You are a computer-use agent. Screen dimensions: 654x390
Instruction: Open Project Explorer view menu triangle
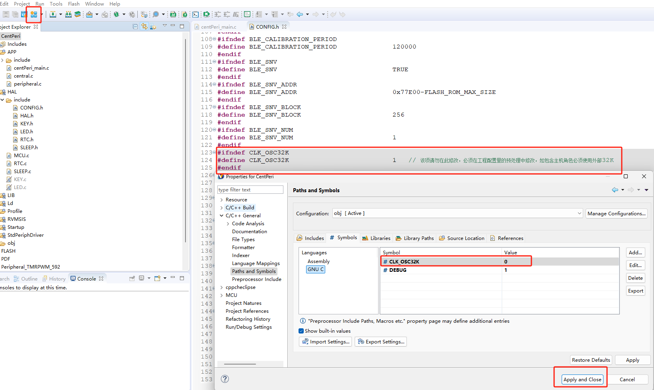164,25
